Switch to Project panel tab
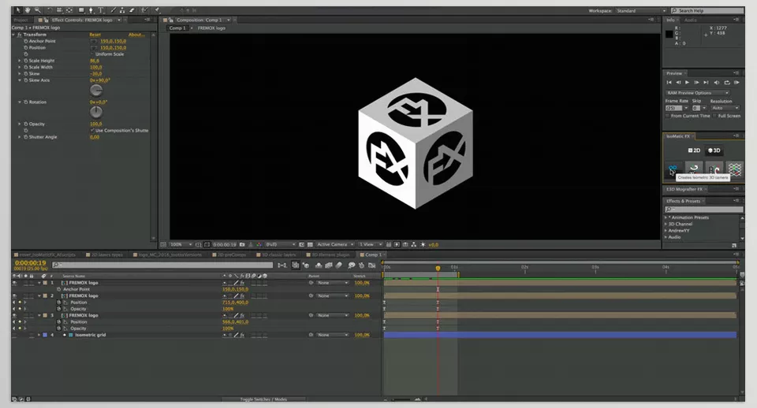The image size is (757, 408). click(x=21, y=20)
